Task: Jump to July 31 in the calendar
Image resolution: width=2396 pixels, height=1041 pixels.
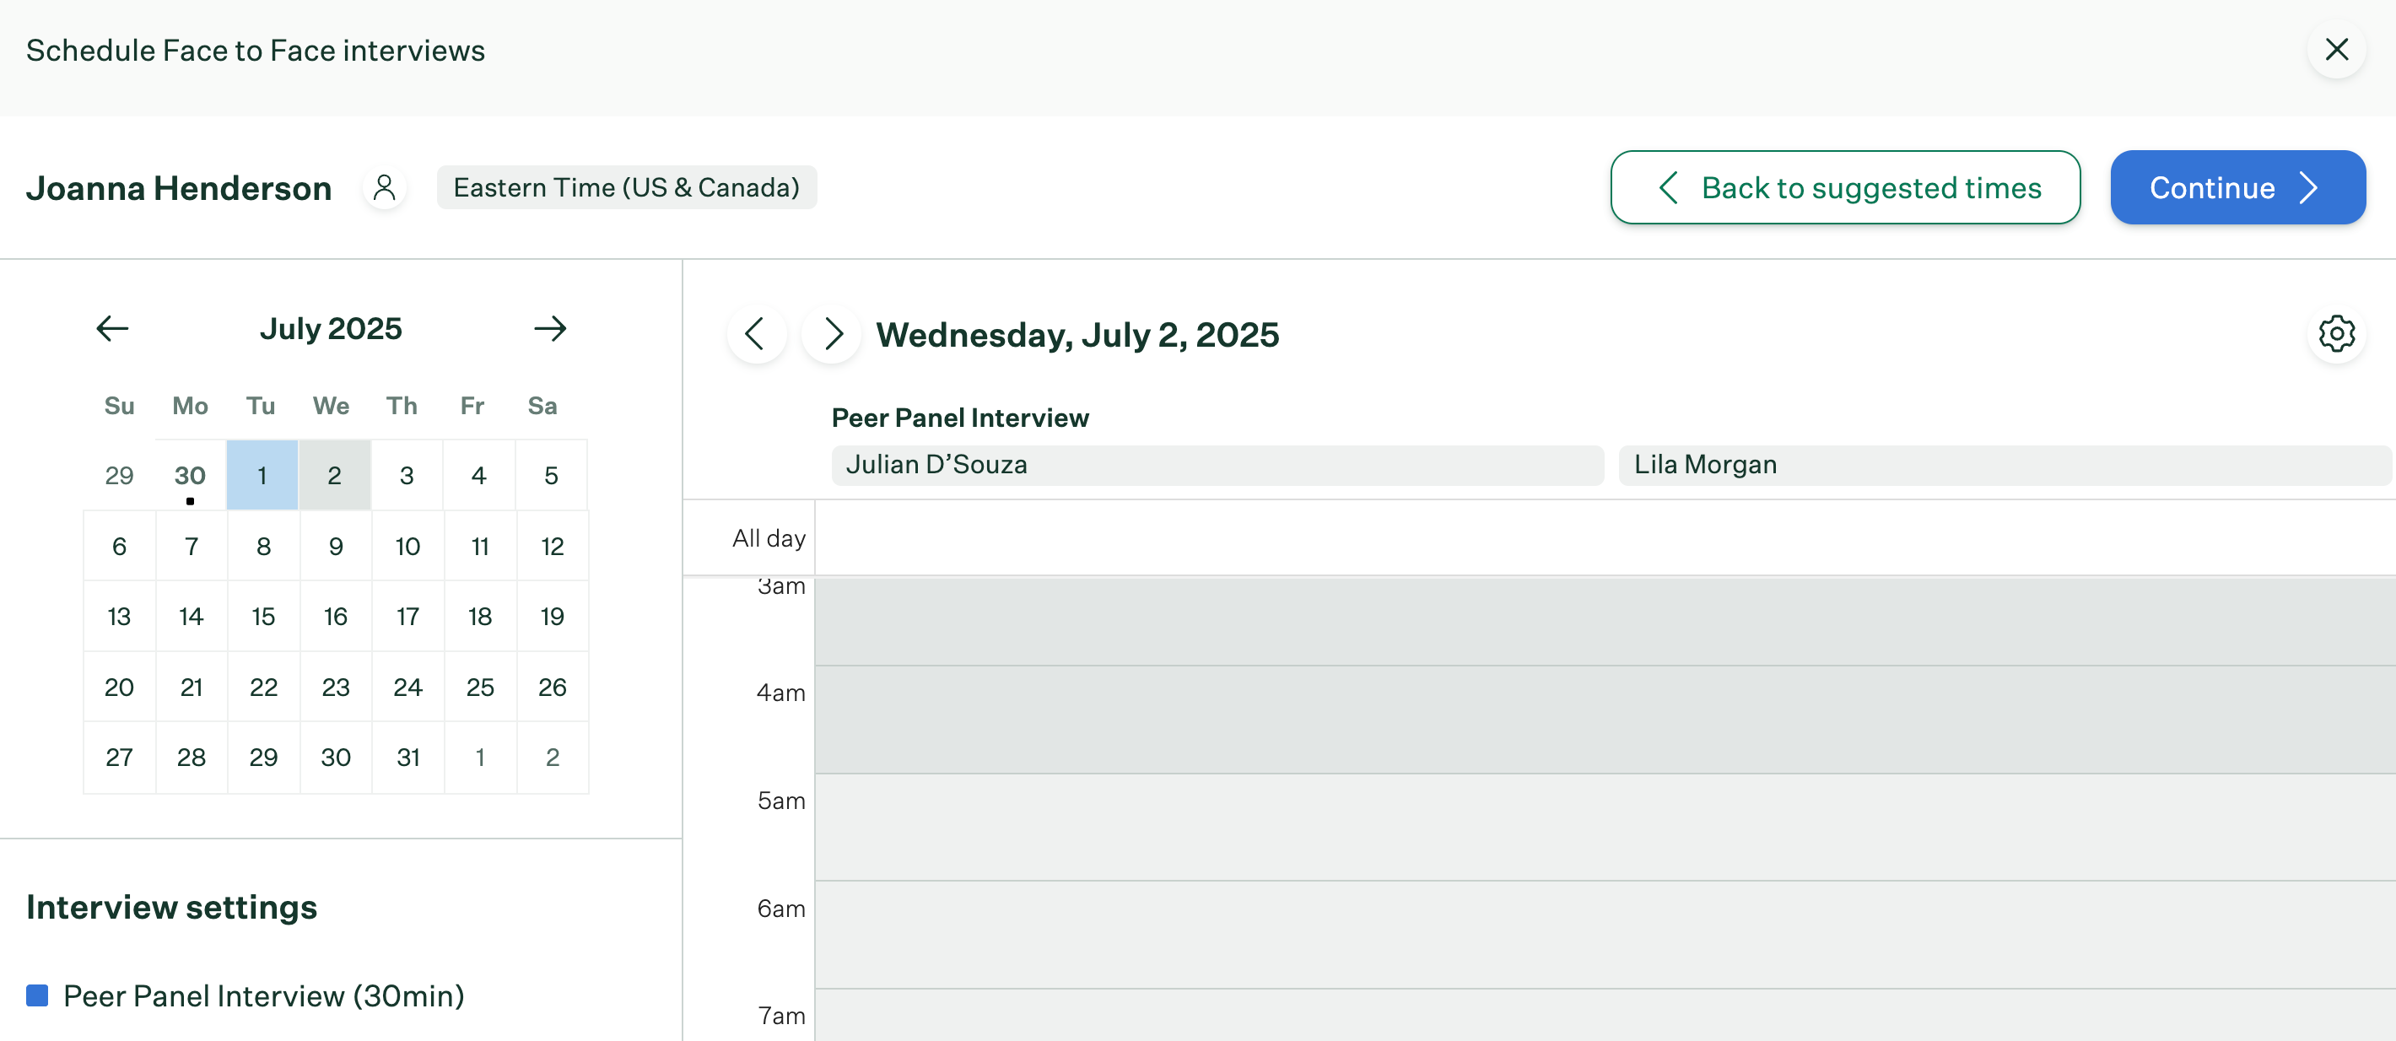Action: click(407, 758)
